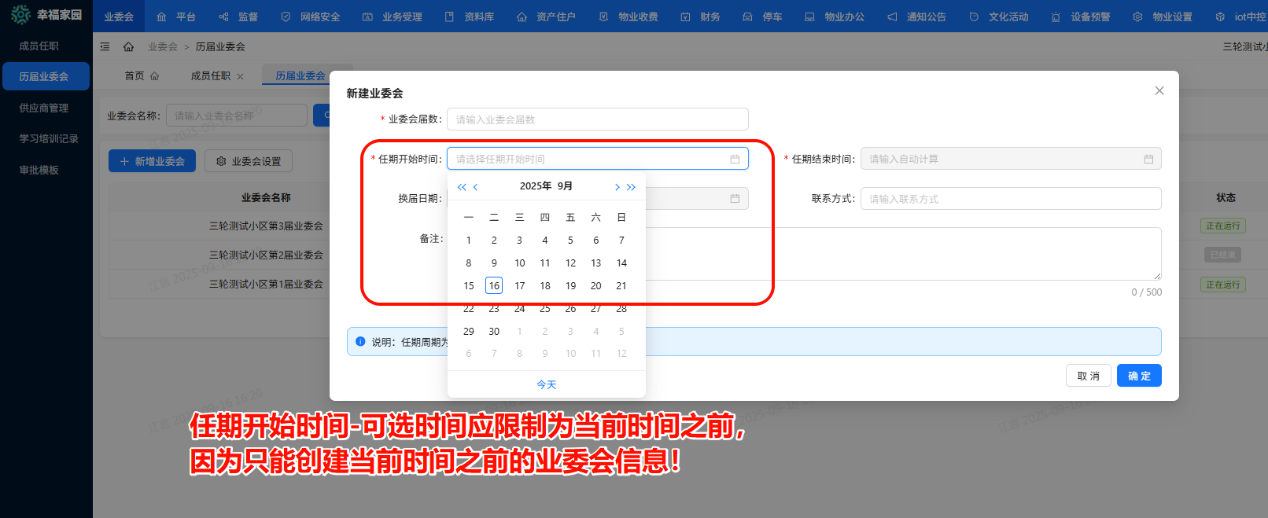Select day 16 in the calendar

(x=494, y=285)
